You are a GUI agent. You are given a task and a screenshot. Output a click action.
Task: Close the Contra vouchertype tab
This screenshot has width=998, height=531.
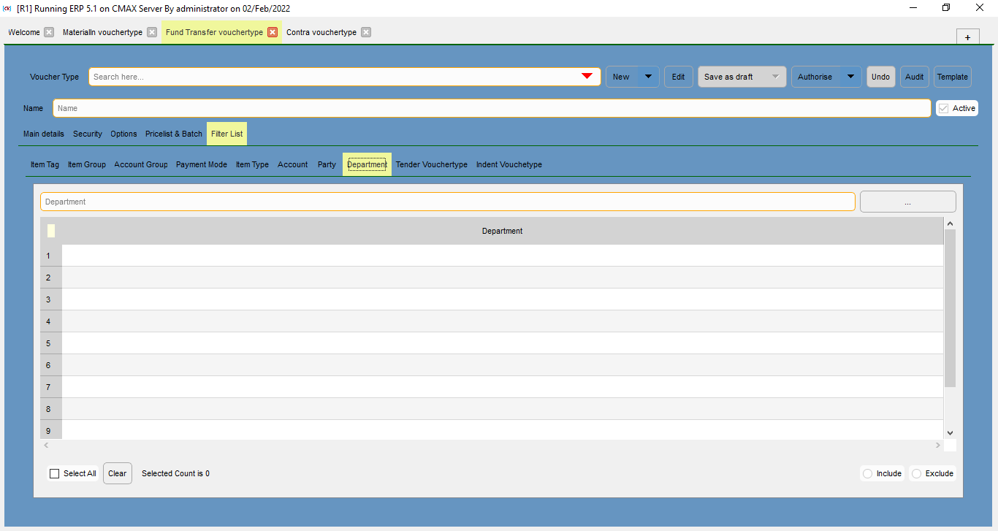pyautogui.click(x=366, y=32)
